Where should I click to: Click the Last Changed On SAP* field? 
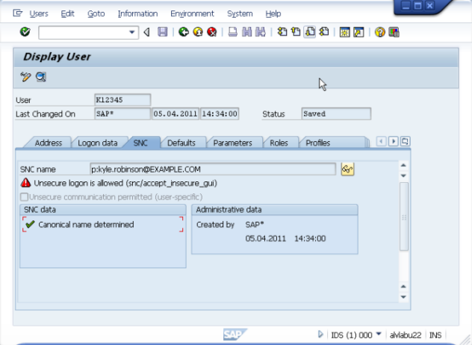(122, 114)
